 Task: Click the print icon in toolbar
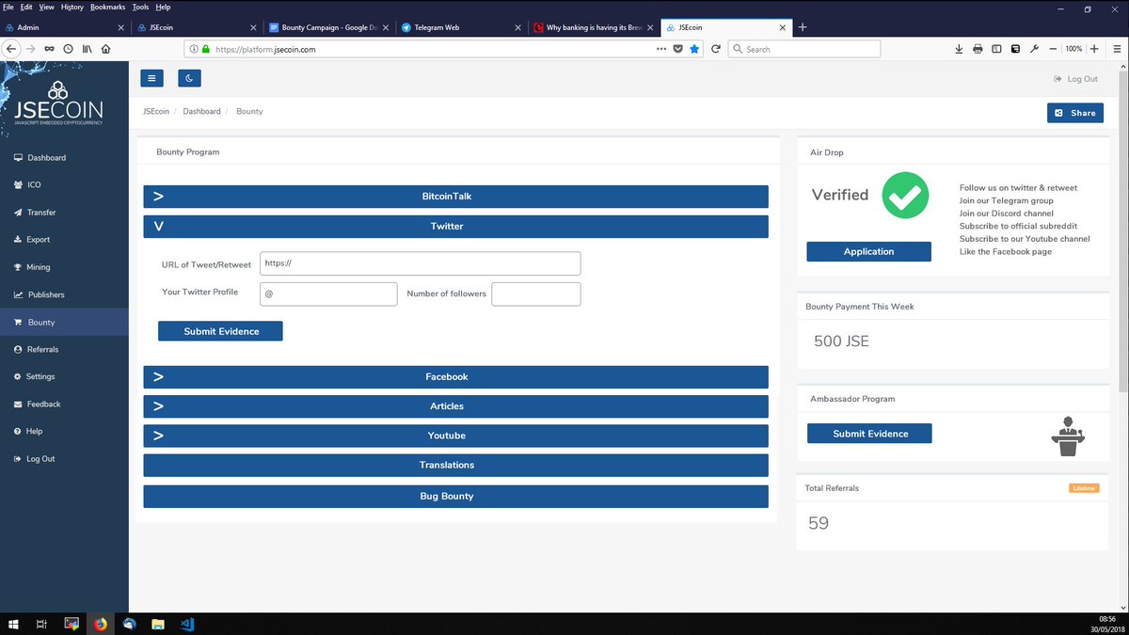[x=978, y=49]
